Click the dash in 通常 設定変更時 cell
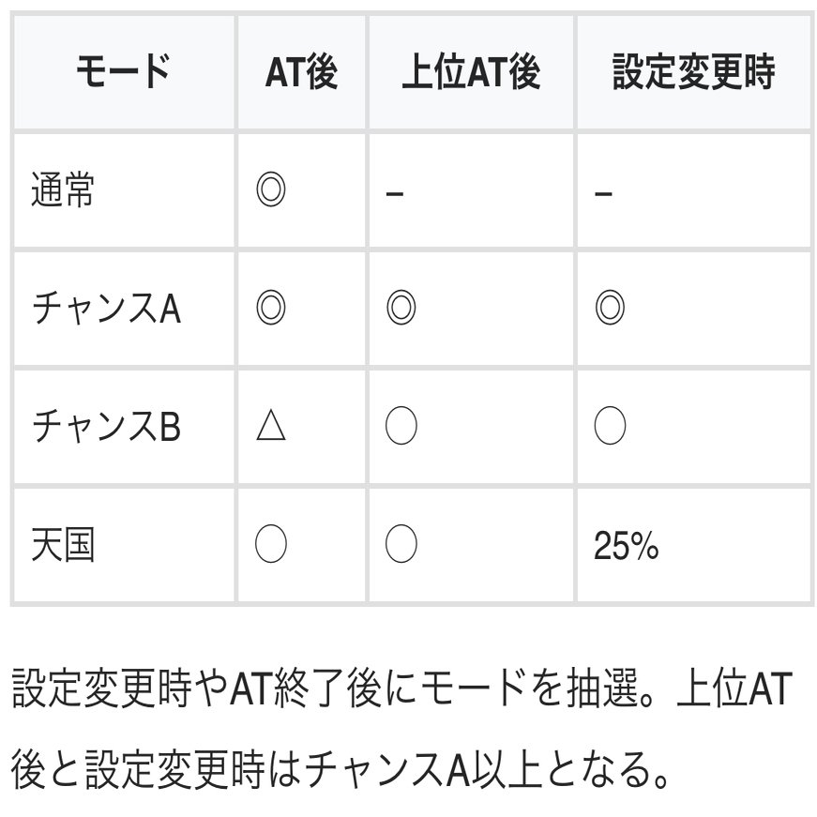This screenshot has width=817, height=817. pos(603,194)
